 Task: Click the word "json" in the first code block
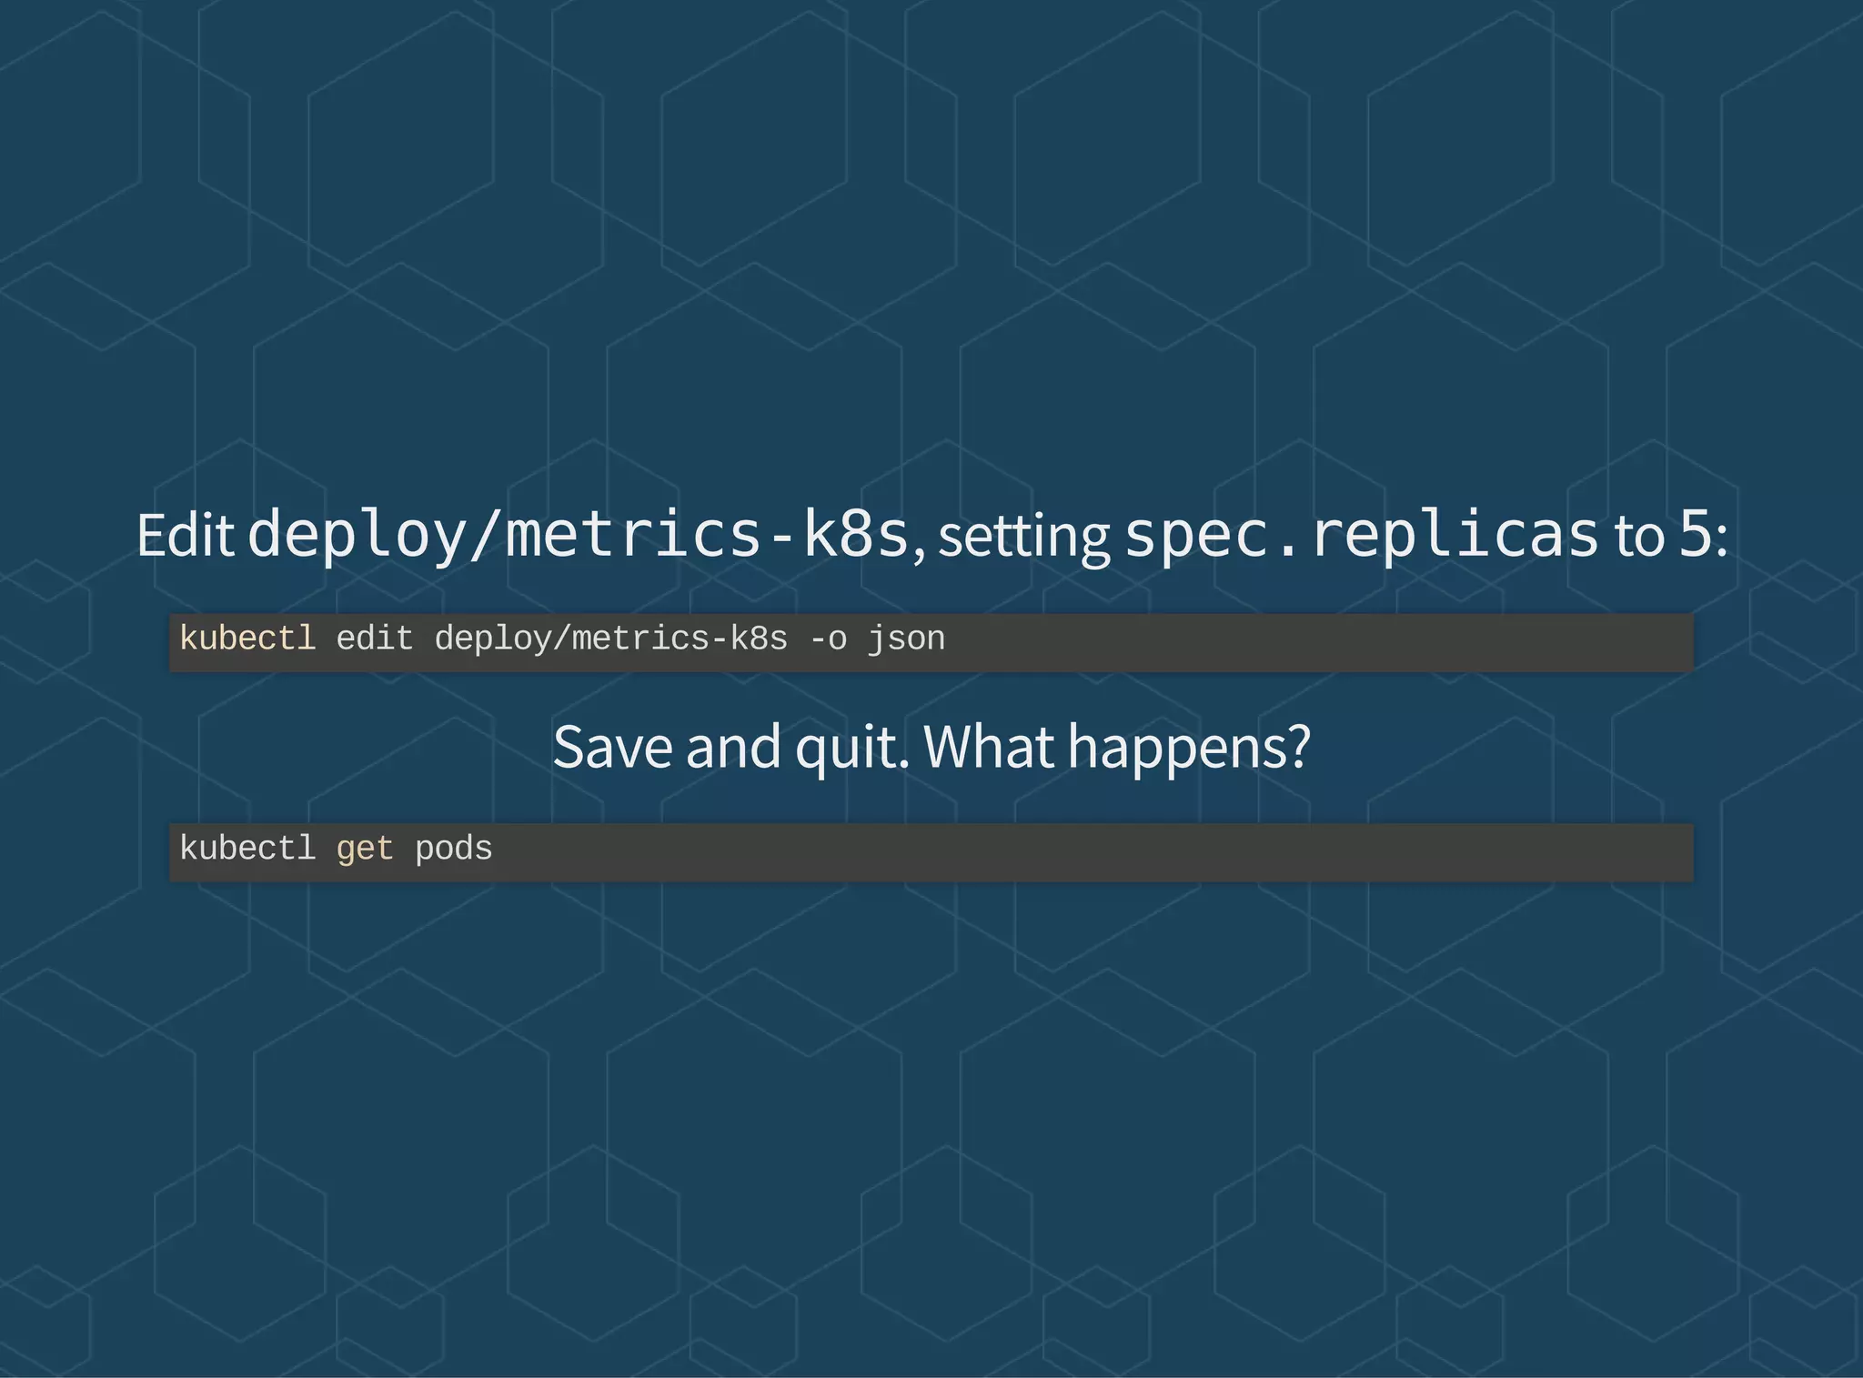(906, 640)
